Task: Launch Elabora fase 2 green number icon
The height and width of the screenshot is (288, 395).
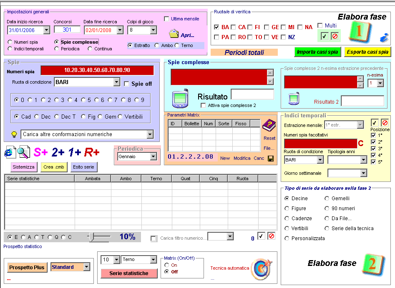Action: tap(374, 264)
